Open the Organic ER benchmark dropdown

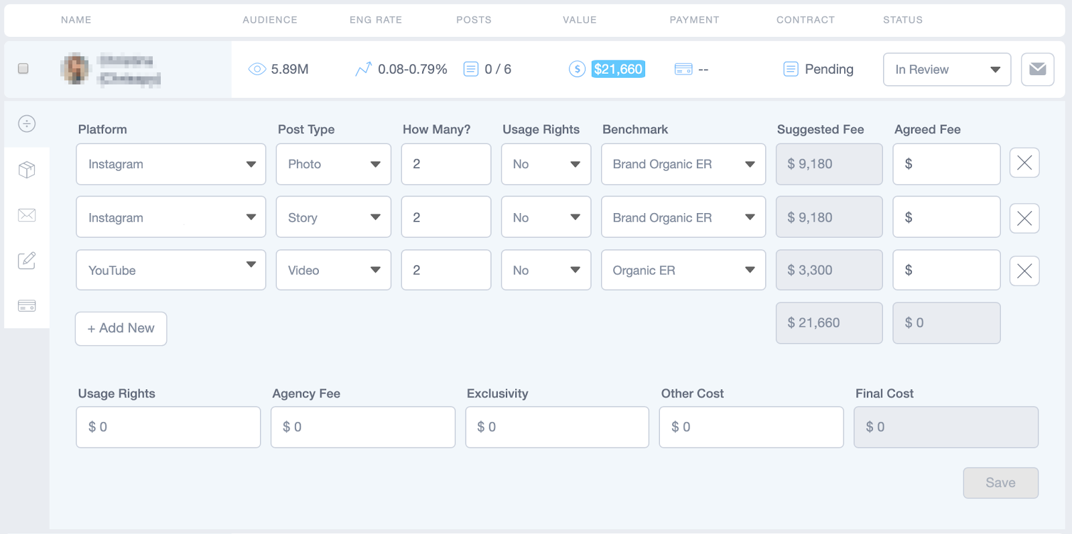coord(683,270)
